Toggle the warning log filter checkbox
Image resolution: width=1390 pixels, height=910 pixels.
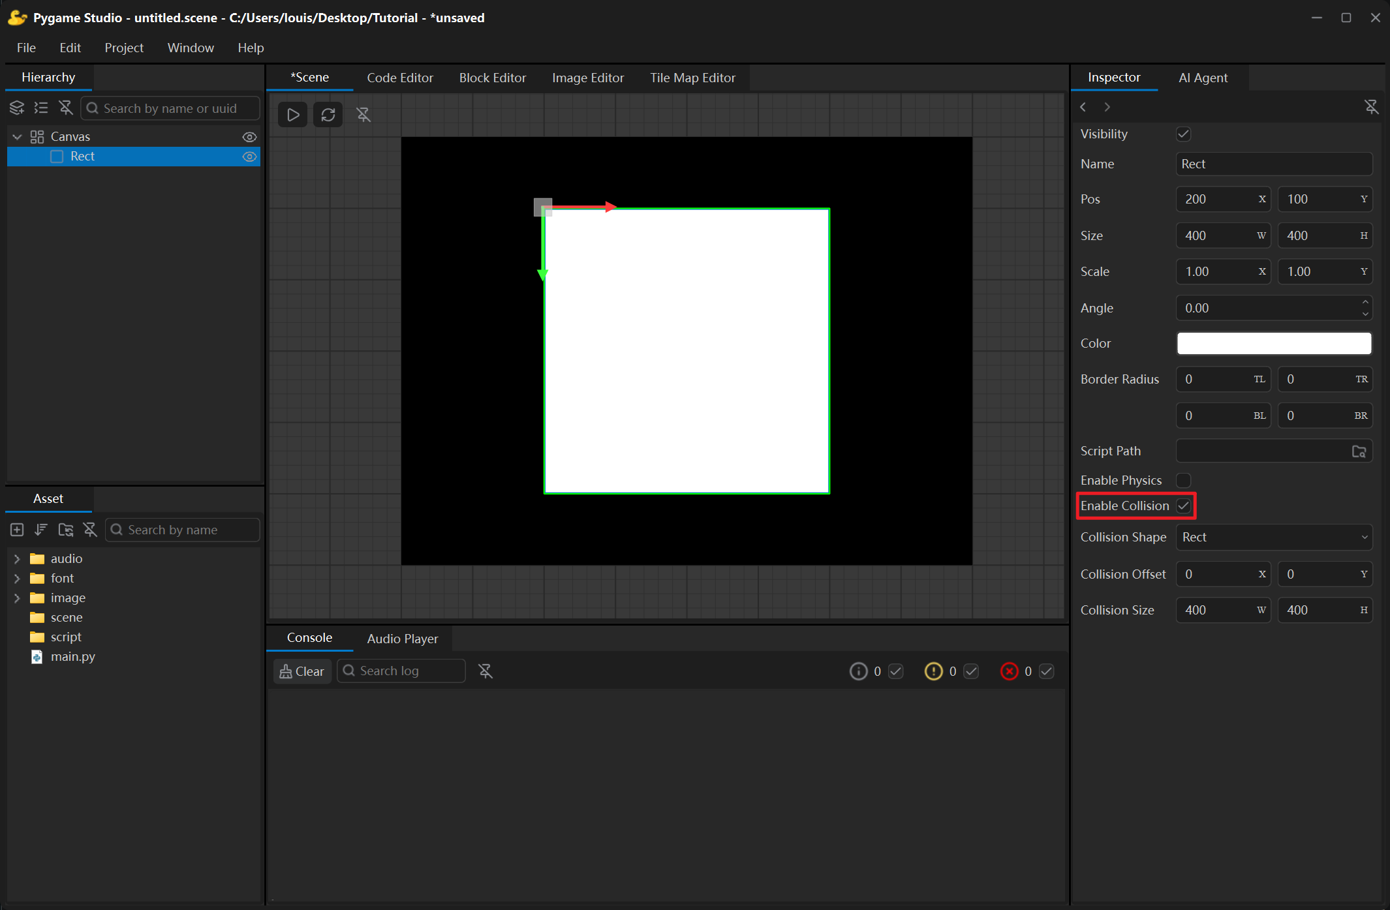(971, 671)
